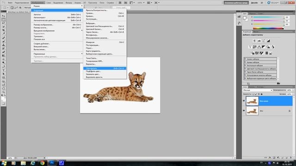Image resolution: width=296 pixels, height=166 pixels.
Task: Switch to the 'Маски' tab
Action: coord(256,32)
